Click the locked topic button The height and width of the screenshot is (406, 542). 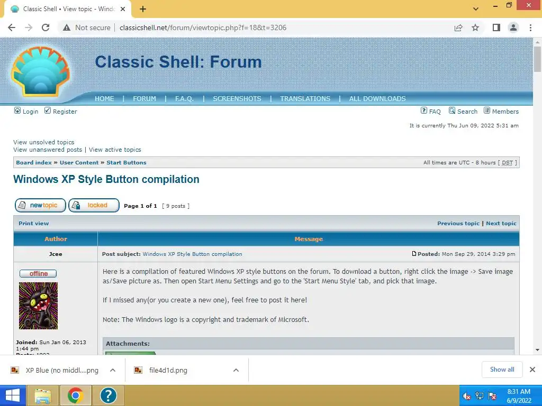(94, 206)
